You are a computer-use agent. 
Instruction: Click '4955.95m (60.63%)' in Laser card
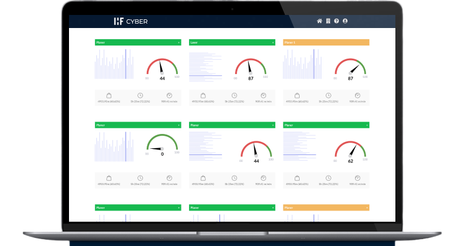[203, 102]
